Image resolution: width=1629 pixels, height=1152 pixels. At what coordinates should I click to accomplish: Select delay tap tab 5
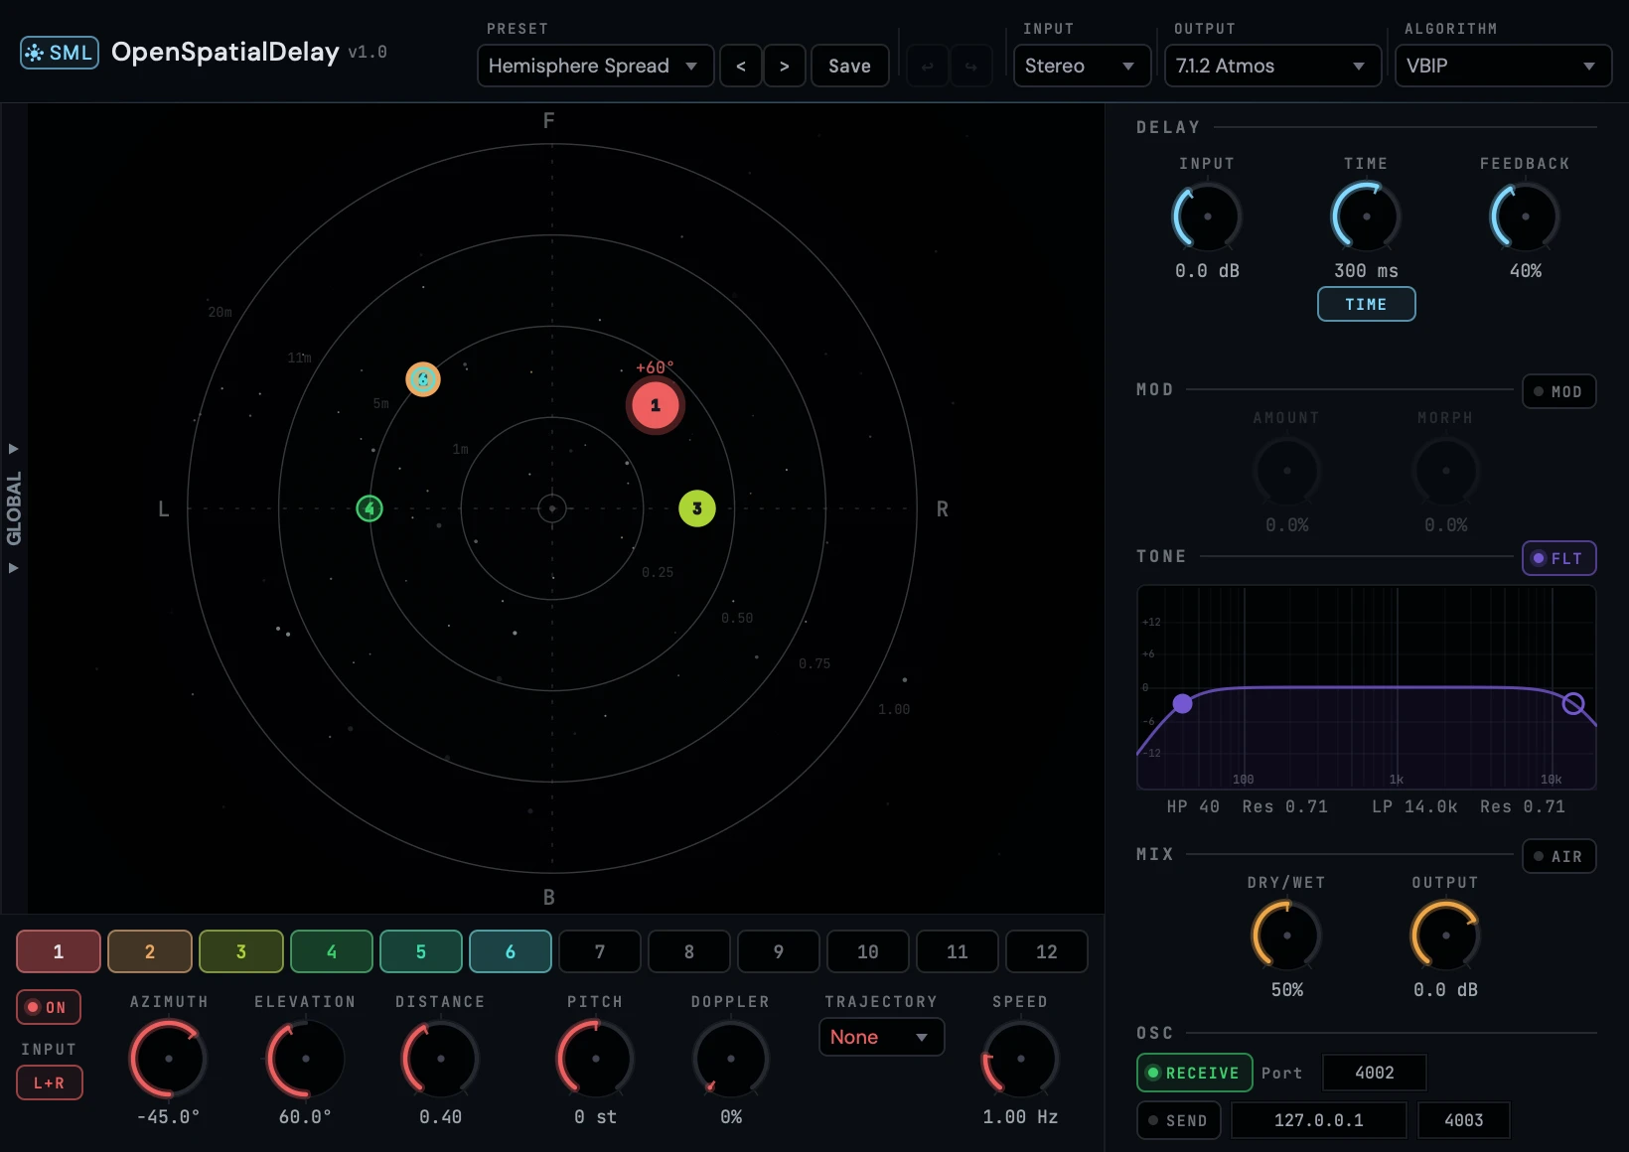coord(421,951)
